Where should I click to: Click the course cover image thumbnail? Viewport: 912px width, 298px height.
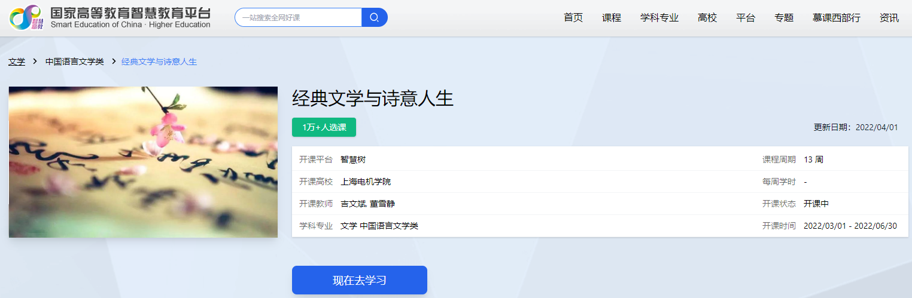(143, 162)
